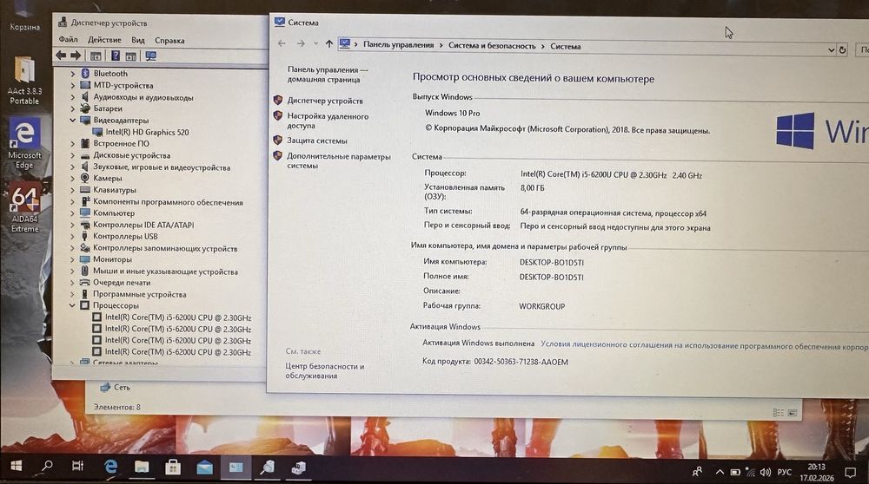Open the license agreement terms link
The width and height of the screenshot is (869, 484).
705,346
